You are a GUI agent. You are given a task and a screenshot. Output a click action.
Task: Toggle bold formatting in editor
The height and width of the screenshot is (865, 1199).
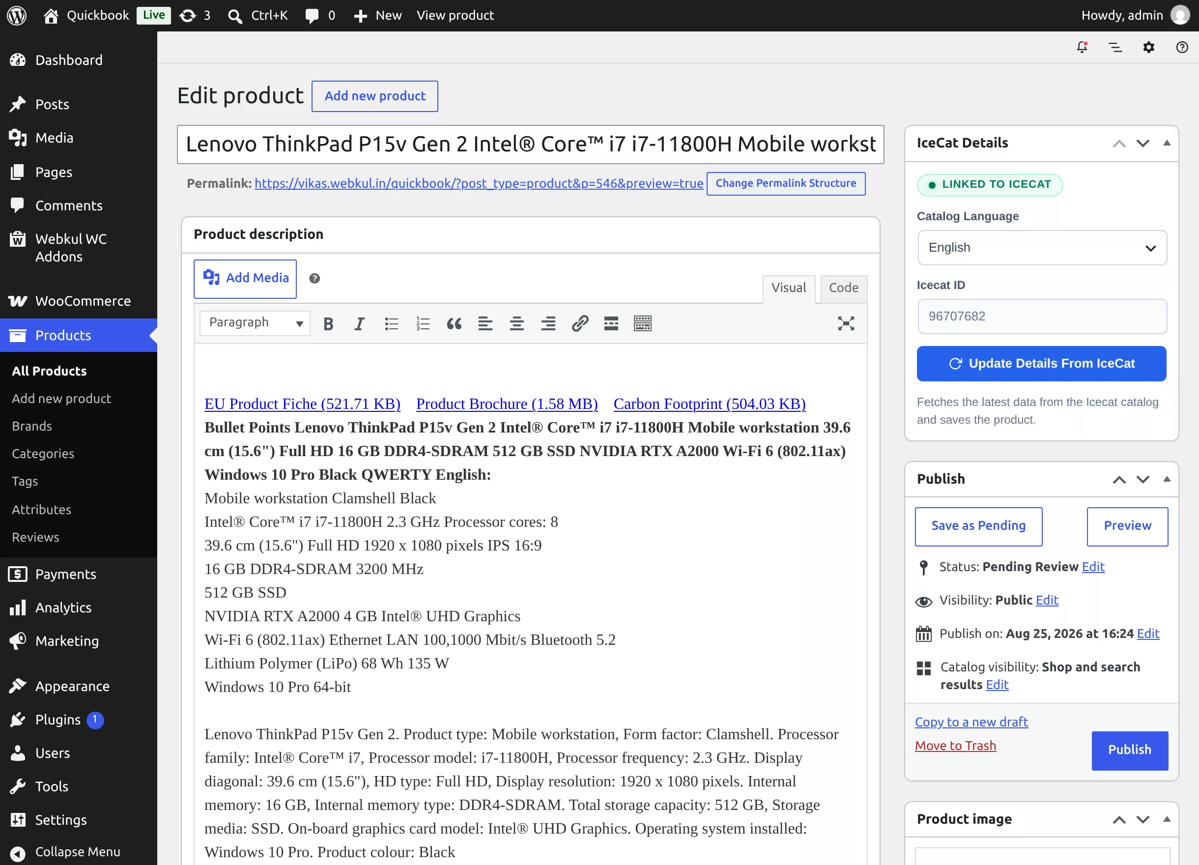[x=328, y=323]
